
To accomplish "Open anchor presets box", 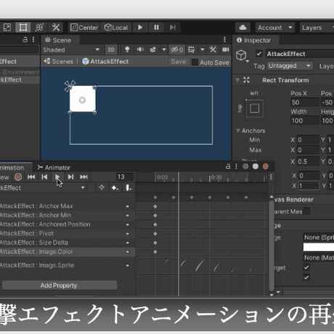I will tap(254, 108).
